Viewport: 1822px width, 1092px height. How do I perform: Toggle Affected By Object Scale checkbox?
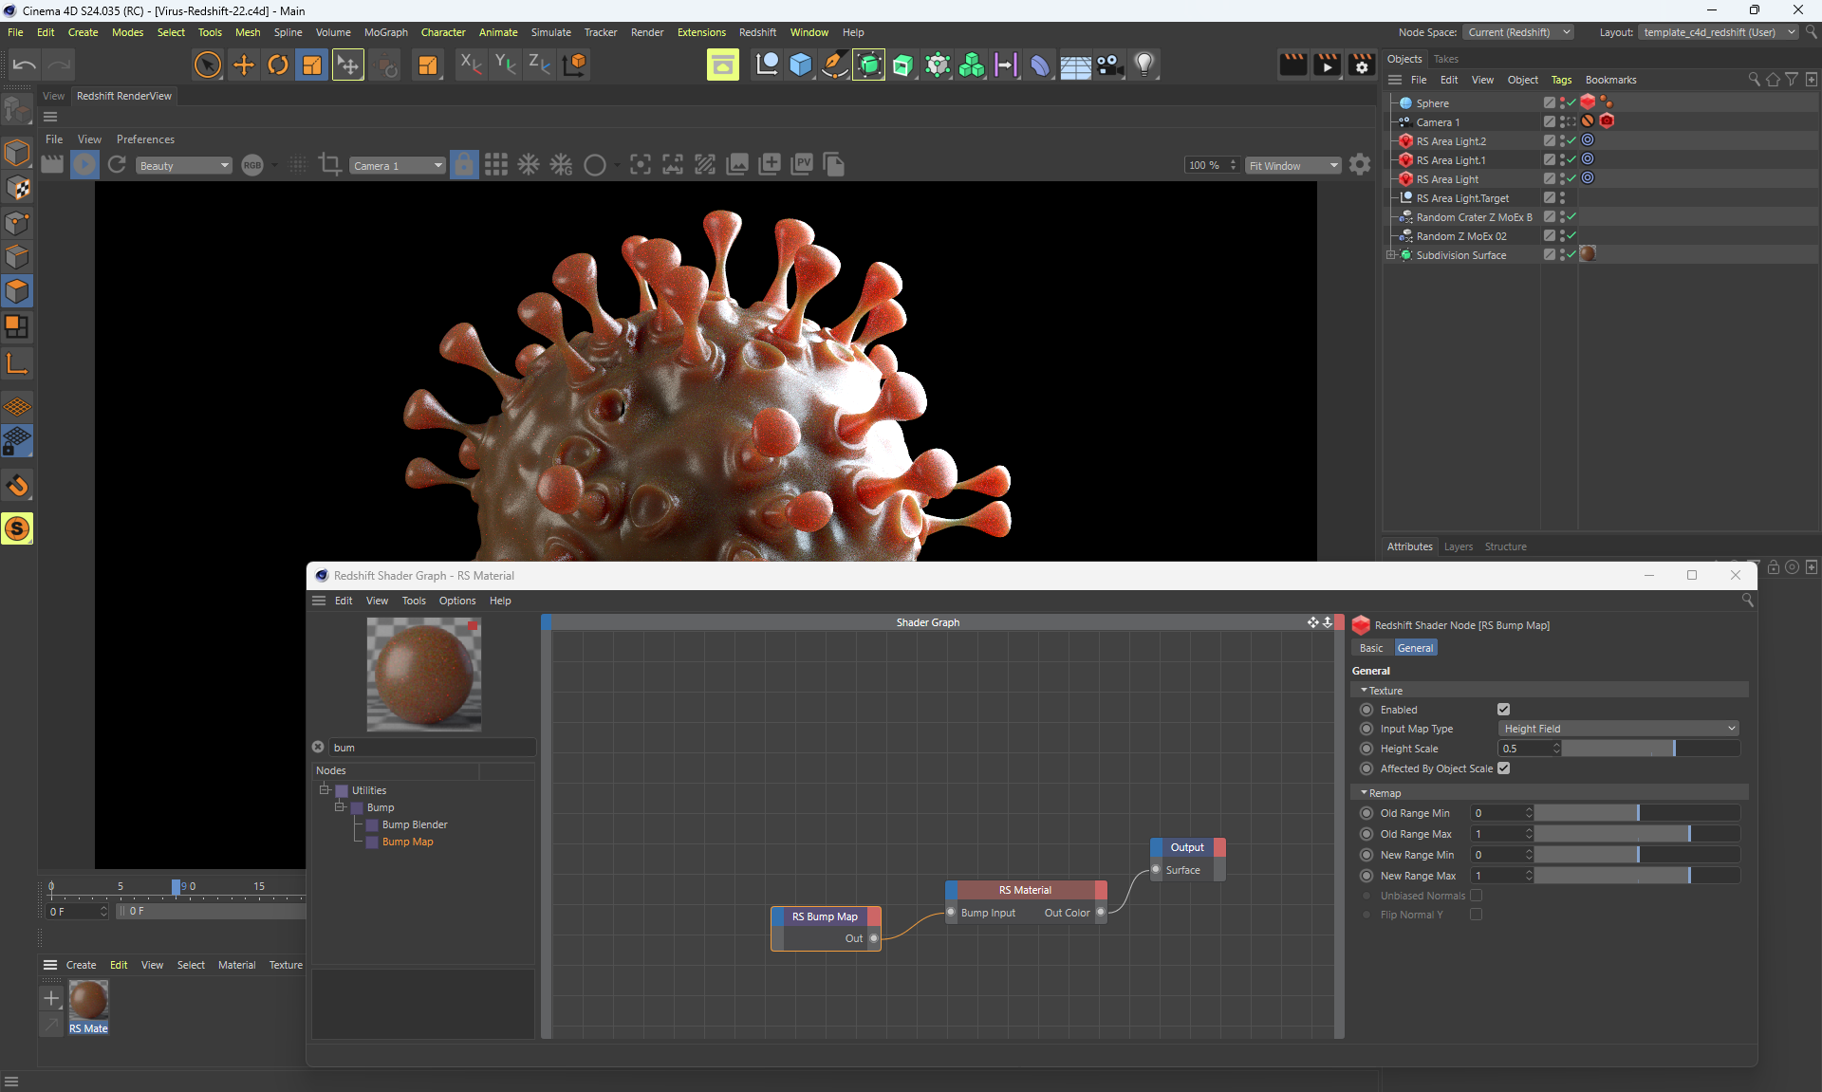click(x=1503, y=768)
